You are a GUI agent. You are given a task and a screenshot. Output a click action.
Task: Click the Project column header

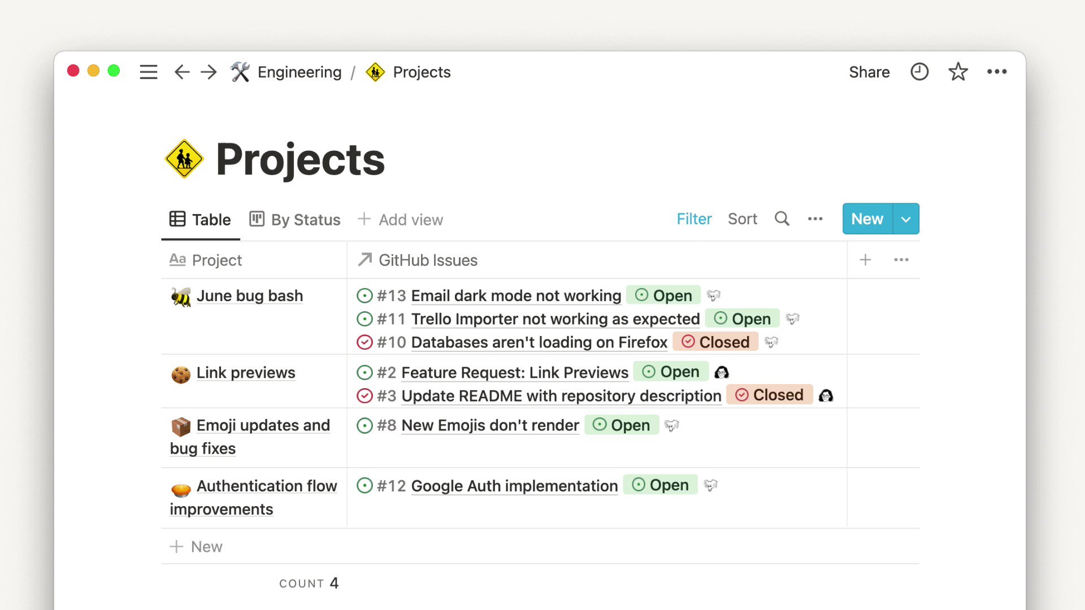[254, 260]
